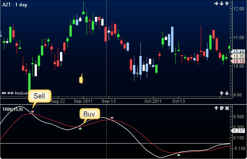Click the 10.18 red price tag

coord(238,61)
